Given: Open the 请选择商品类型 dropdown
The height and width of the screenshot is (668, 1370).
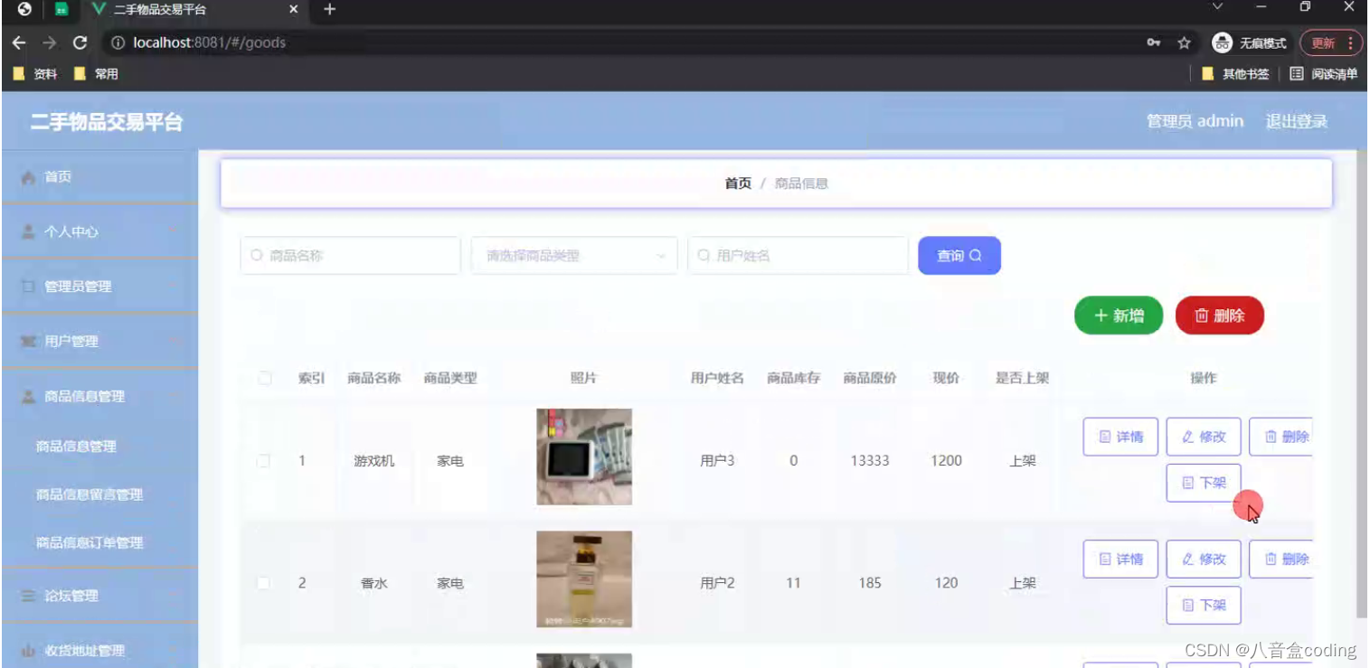Looking at the screenshot, I should click(574, 256).
